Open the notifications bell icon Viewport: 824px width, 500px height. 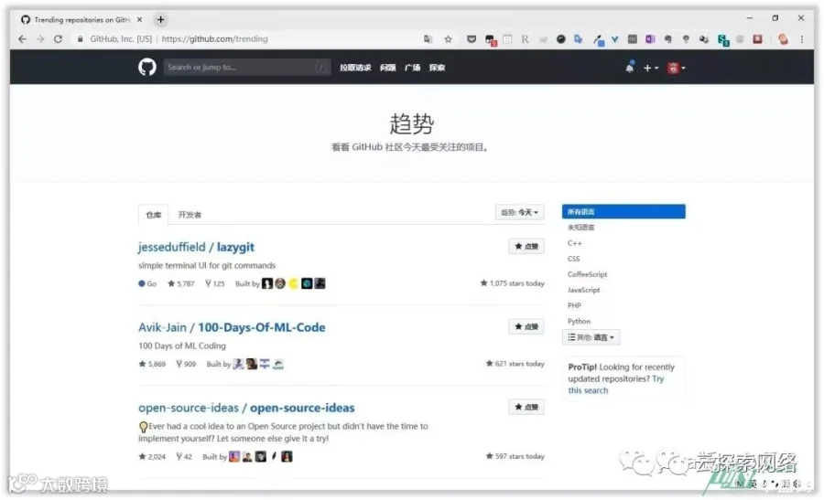[630, 67]
